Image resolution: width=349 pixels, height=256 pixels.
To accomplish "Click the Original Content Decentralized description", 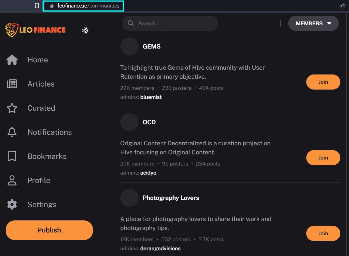I will pos(196,148).
